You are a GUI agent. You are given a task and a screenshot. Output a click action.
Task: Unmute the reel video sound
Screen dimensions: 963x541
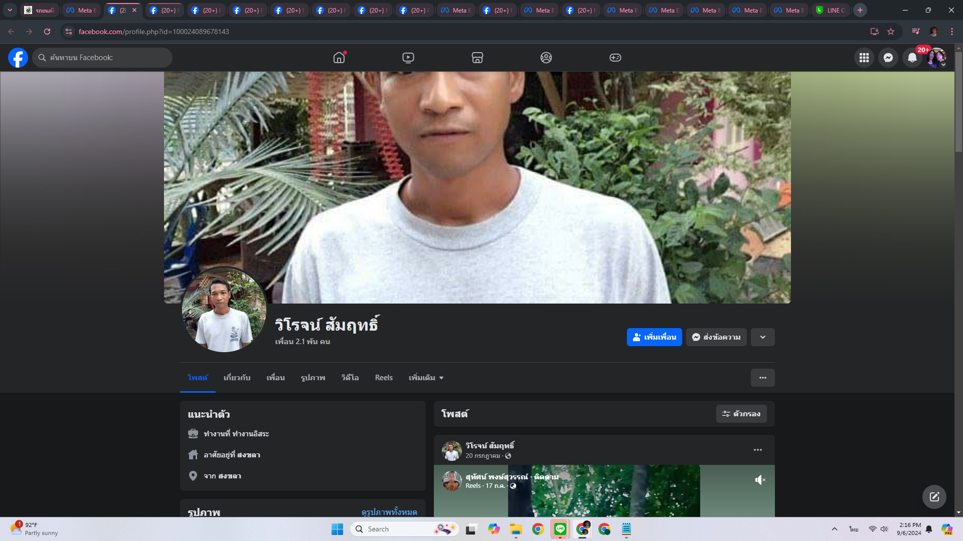tap(760, 480)
